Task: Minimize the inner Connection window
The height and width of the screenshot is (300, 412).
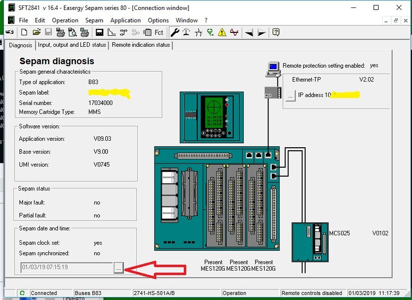Action: 386,21
